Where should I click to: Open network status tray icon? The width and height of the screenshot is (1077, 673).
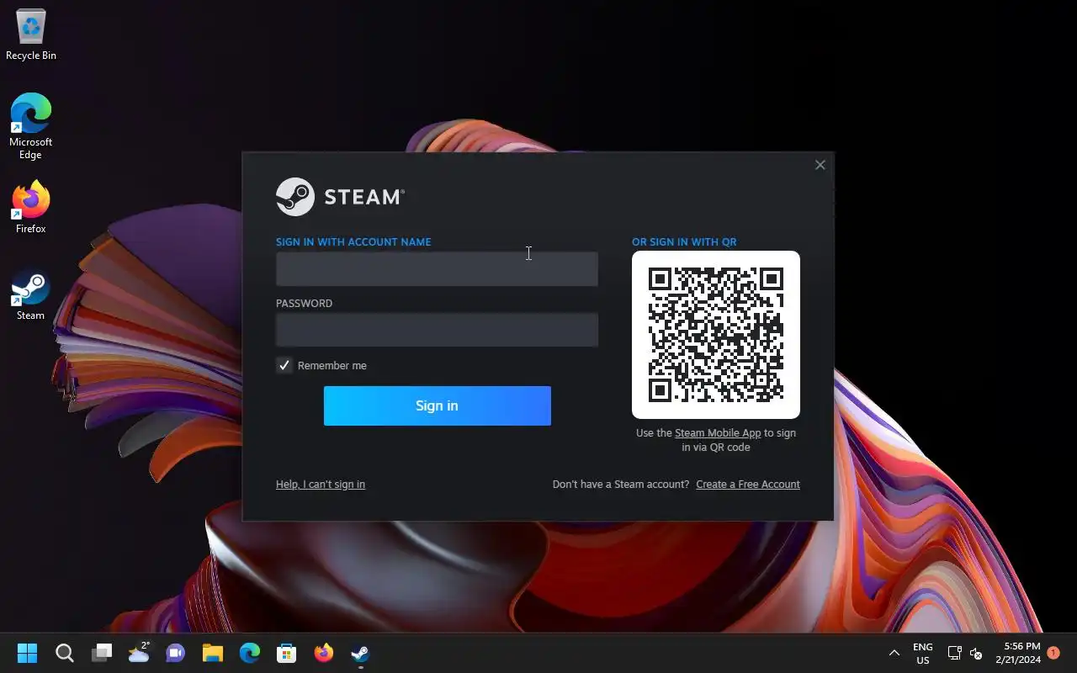pyautogui.click(x=955, y=653)
